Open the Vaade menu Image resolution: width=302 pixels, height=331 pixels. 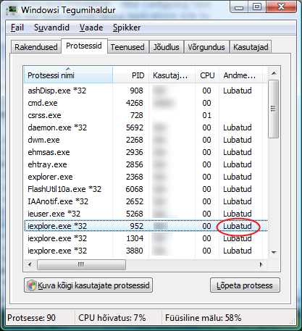[x=91, y=28]
